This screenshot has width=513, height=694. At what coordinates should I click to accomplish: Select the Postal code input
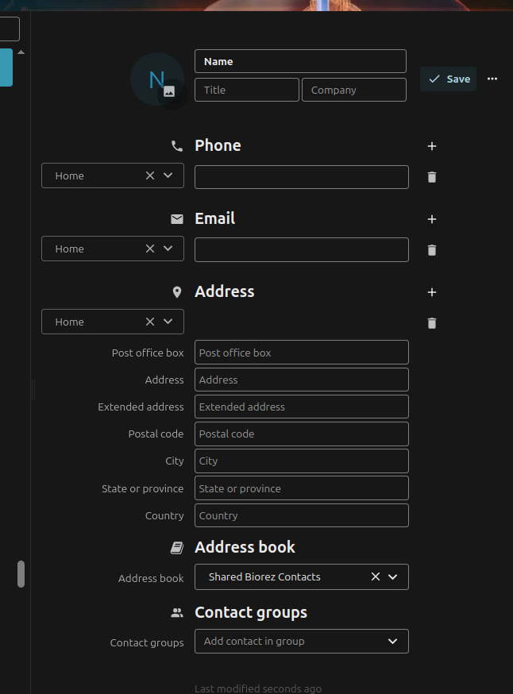pyautogui.click(x=302, y=434)
